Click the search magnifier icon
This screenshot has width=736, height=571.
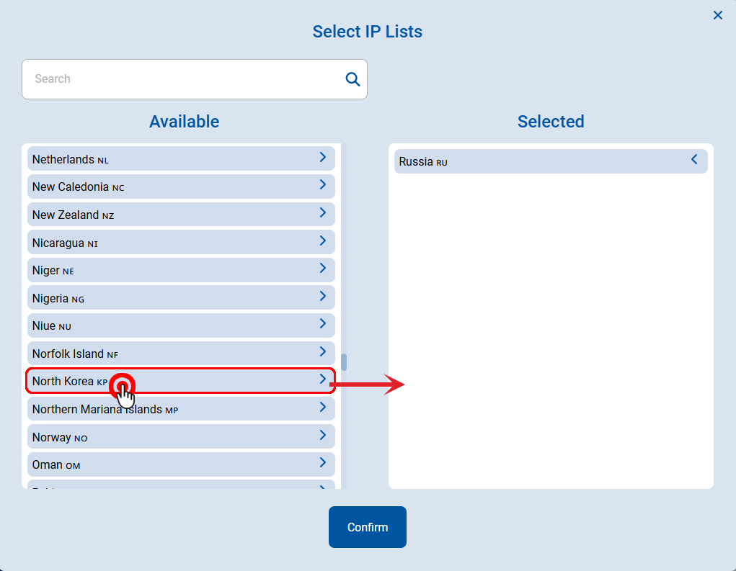(353, 79)
